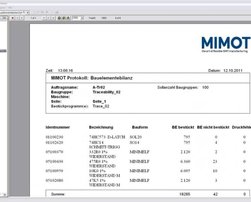The image size is (251, 202).
Task: Click the greyed new document icon
Action: coord(38,12)
